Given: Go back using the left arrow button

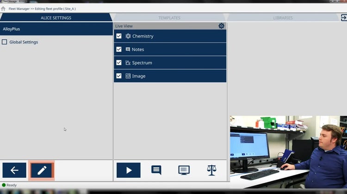Looking at the screenshot, I should [x=14, y=170].
